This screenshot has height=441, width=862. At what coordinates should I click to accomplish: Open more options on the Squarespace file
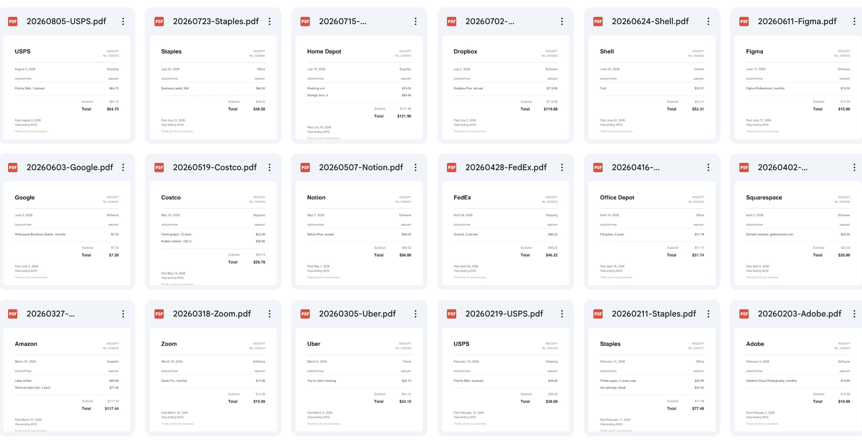click(x=854, y=168)
